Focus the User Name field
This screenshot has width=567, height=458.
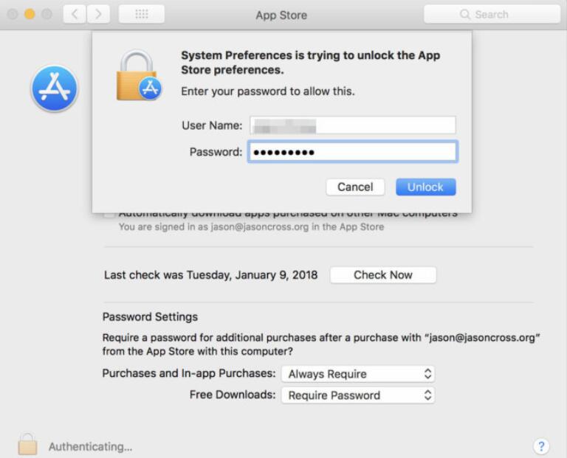(x=352, y=125)
